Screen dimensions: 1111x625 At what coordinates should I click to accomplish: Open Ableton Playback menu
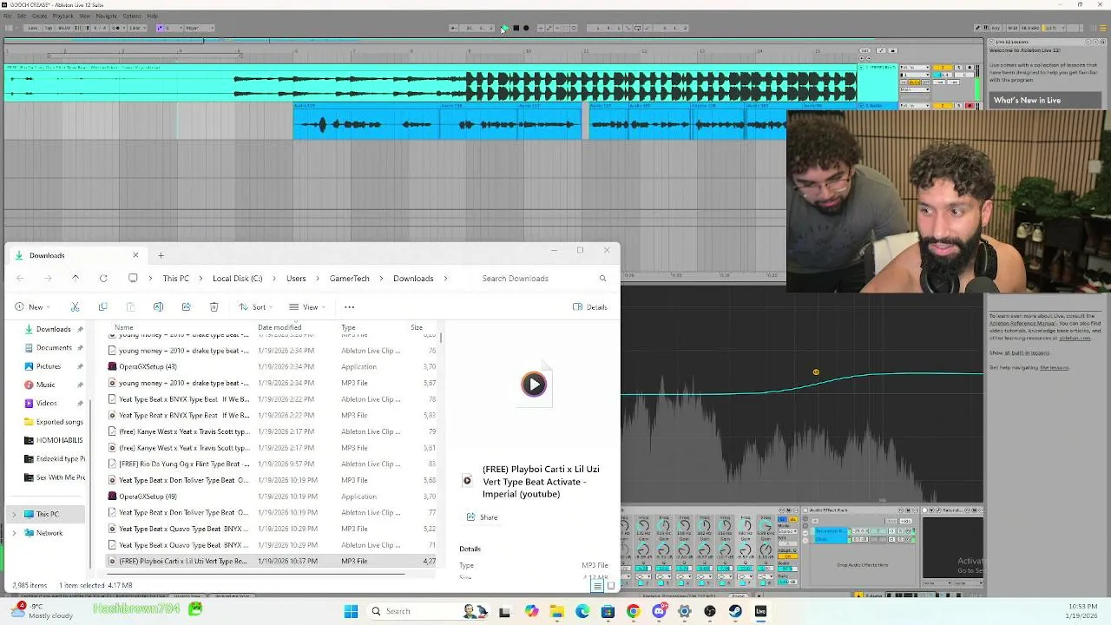[62, 16]
